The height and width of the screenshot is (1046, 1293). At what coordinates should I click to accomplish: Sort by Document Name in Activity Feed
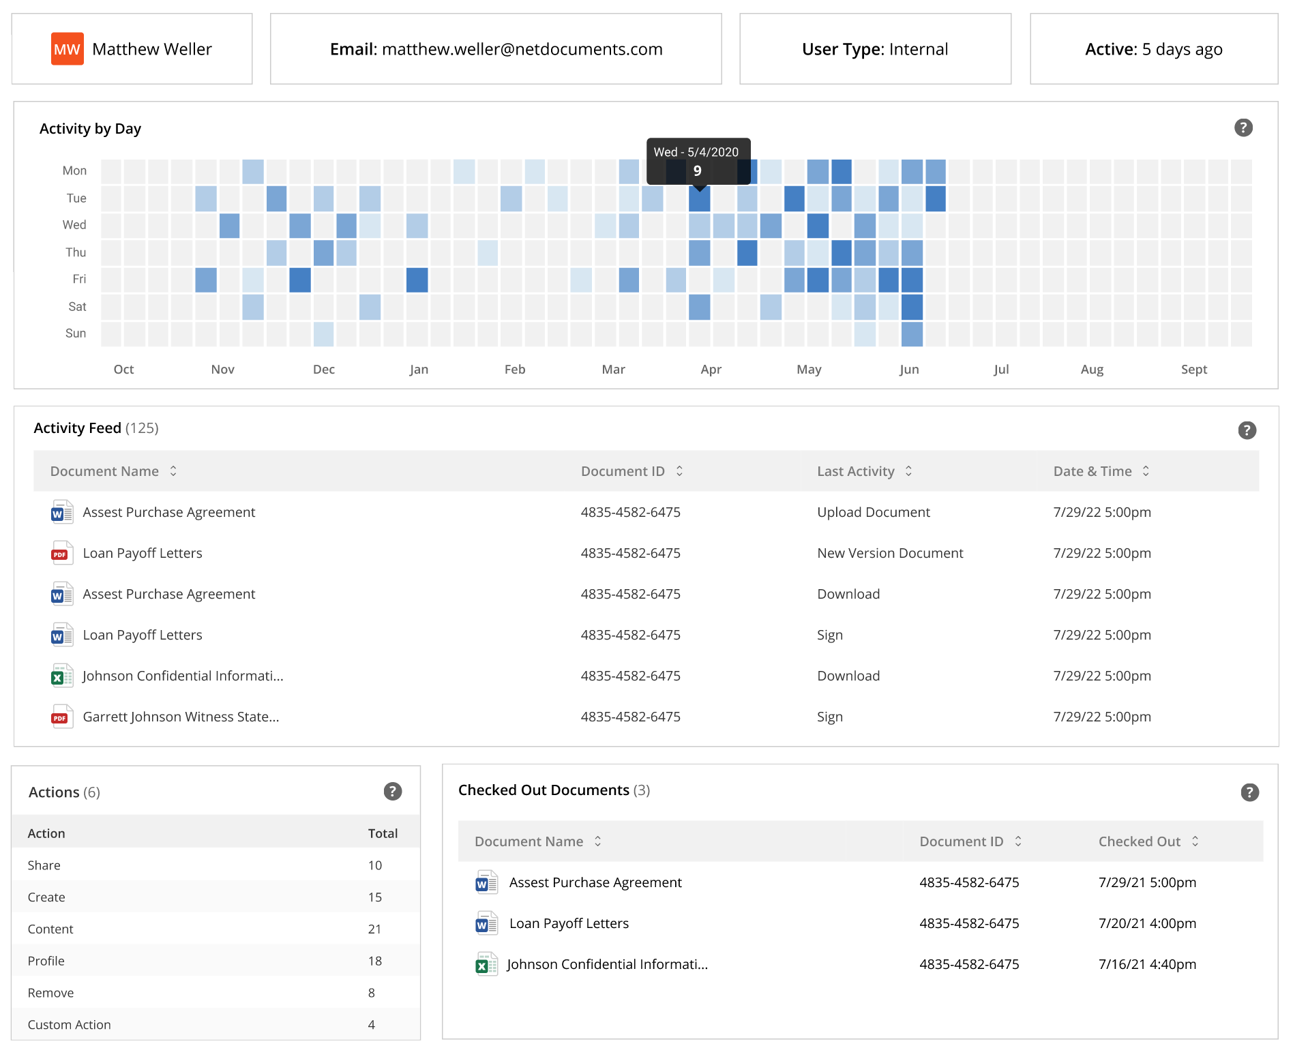tap(173, 470)
